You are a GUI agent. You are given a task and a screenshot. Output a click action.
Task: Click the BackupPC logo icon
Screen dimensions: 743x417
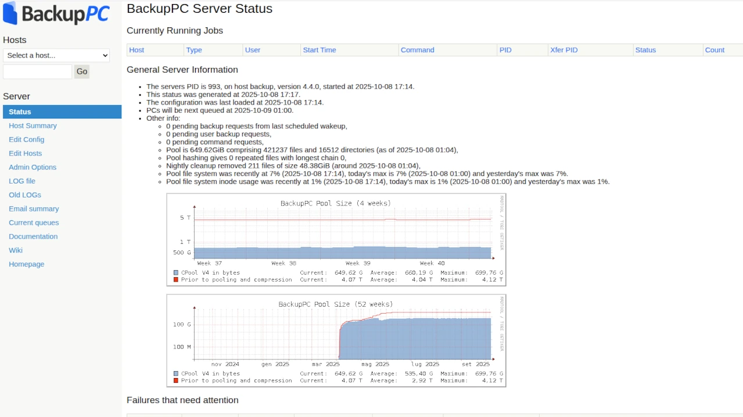pyautogui.click(x=10, y=13)
